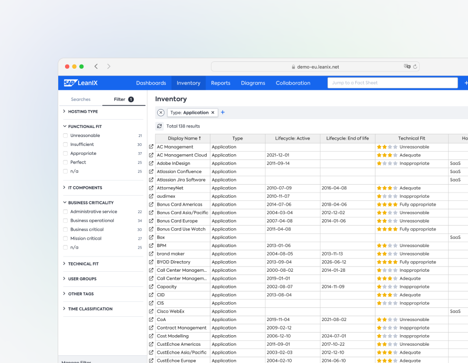Check the Administrative service criticality filter
Screen dimensions: 468x363
(x=66, y=211)
